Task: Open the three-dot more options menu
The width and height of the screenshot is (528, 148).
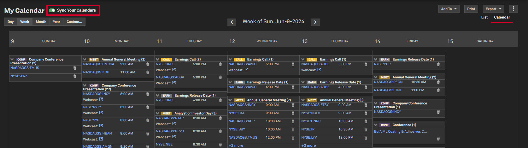Action: [x=513, y=9]
